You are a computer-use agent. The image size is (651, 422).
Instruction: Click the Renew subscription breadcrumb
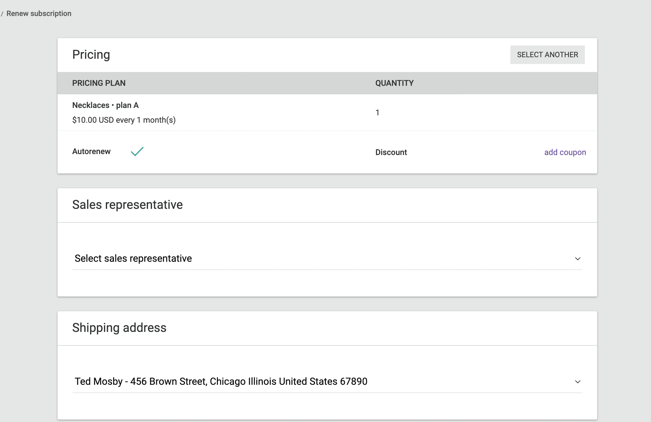click(39, 14)
